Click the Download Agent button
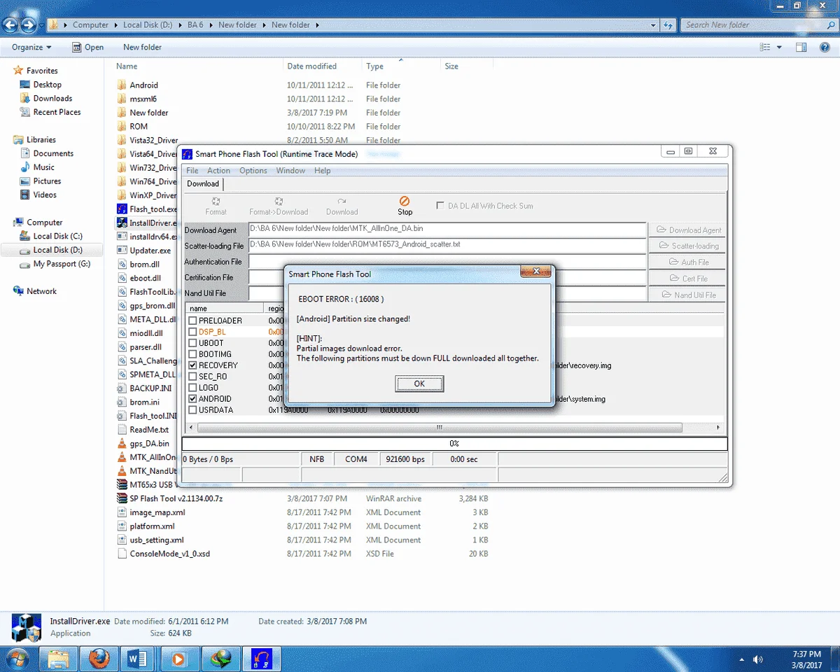The image size is (840, 672). coord(687,230)
